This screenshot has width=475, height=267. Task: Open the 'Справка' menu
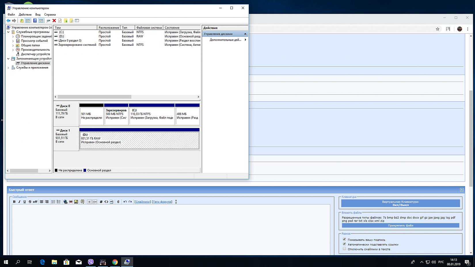point(50,14)
